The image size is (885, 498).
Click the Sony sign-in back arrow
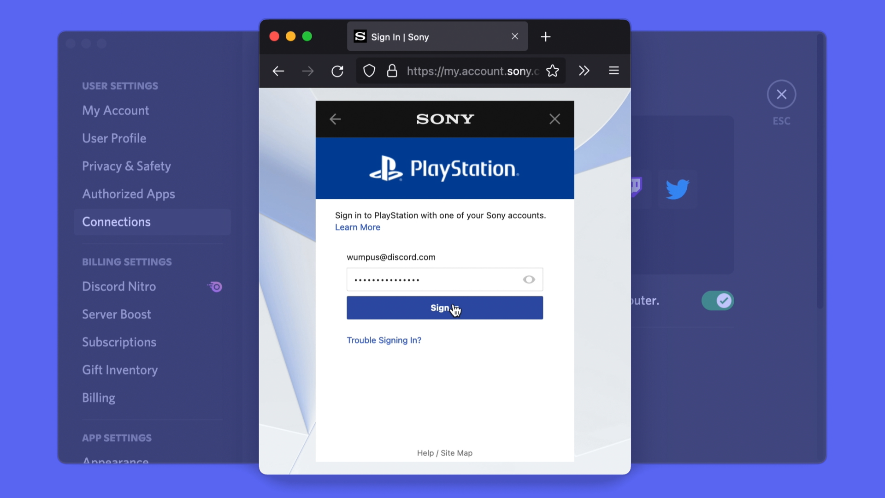point(336,119)
